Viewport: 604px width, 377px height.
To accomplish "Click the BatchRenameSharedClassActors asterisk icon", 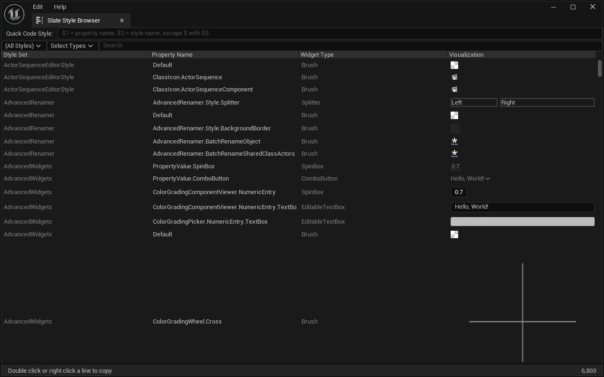I will click(454, 153).
